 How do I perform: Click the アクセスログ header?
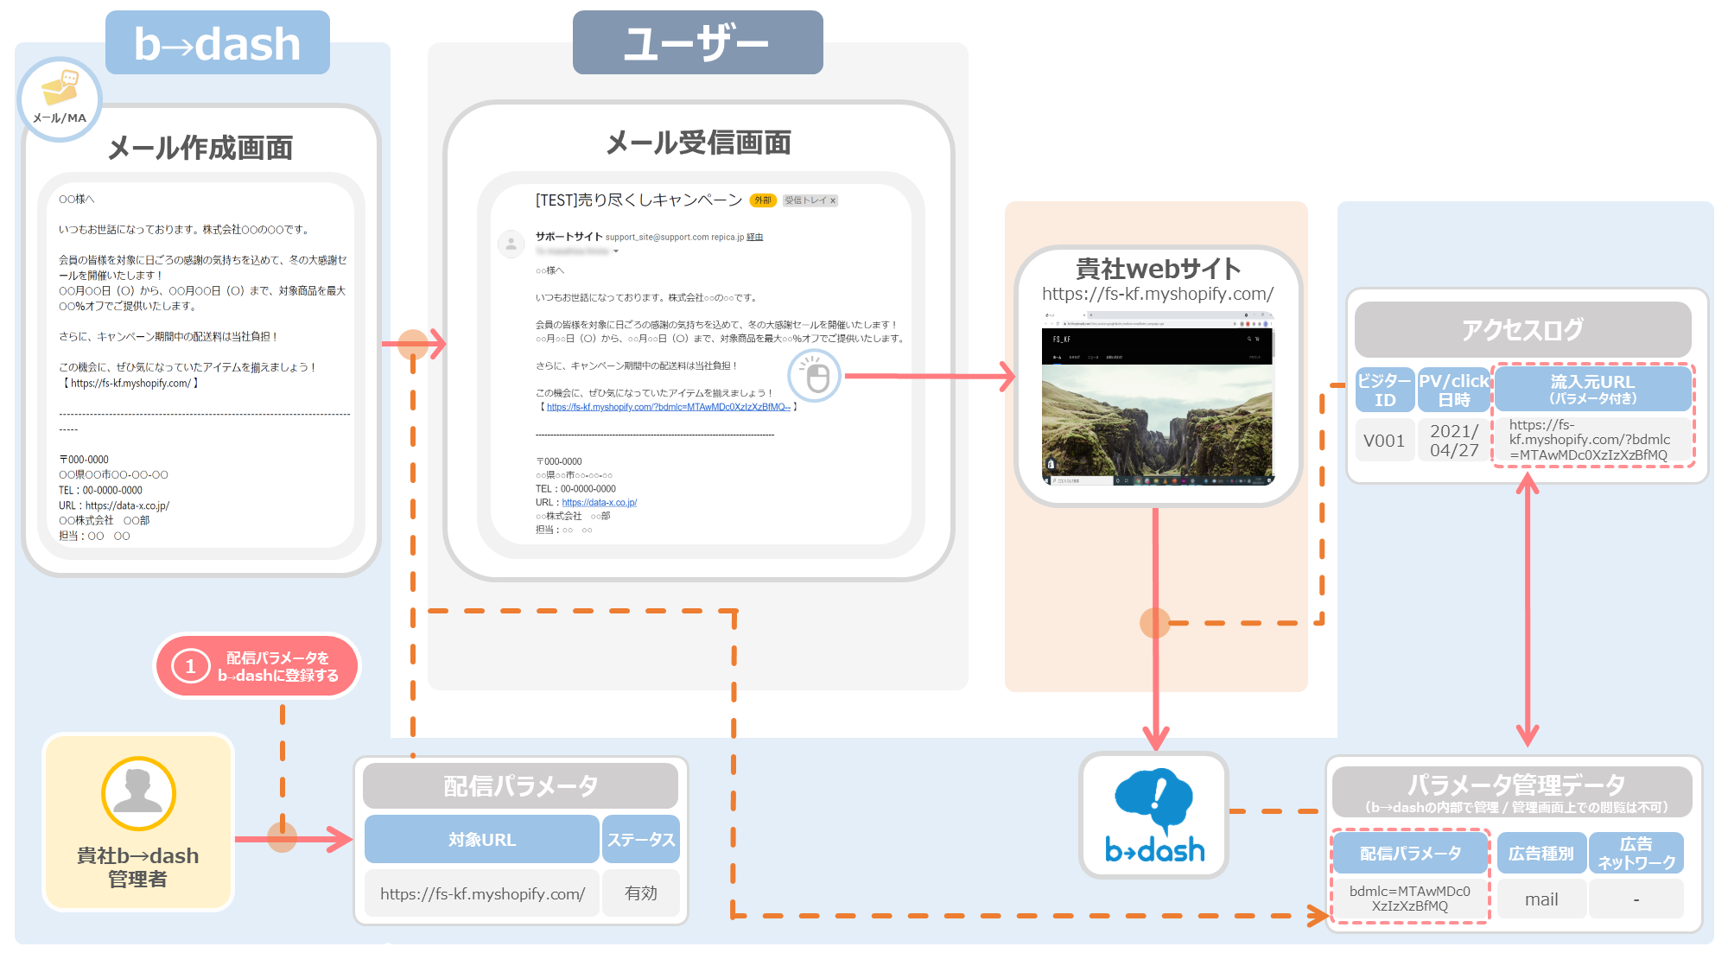(1522, 329)
